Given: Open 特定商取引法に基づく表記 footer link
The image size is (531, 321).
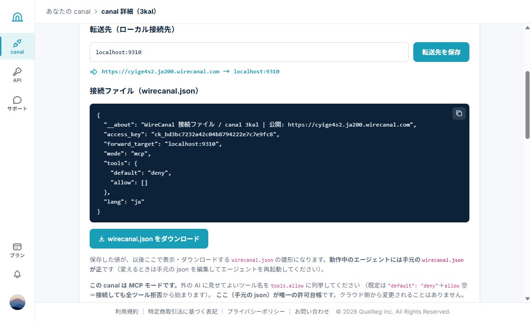Looking at the screenshot, I should (x=183, y=311).
